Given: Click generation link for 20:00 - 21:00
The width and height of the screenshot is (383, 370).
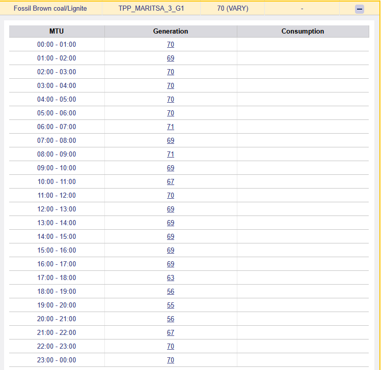Looking at the screenshot, I should point(171,319).
